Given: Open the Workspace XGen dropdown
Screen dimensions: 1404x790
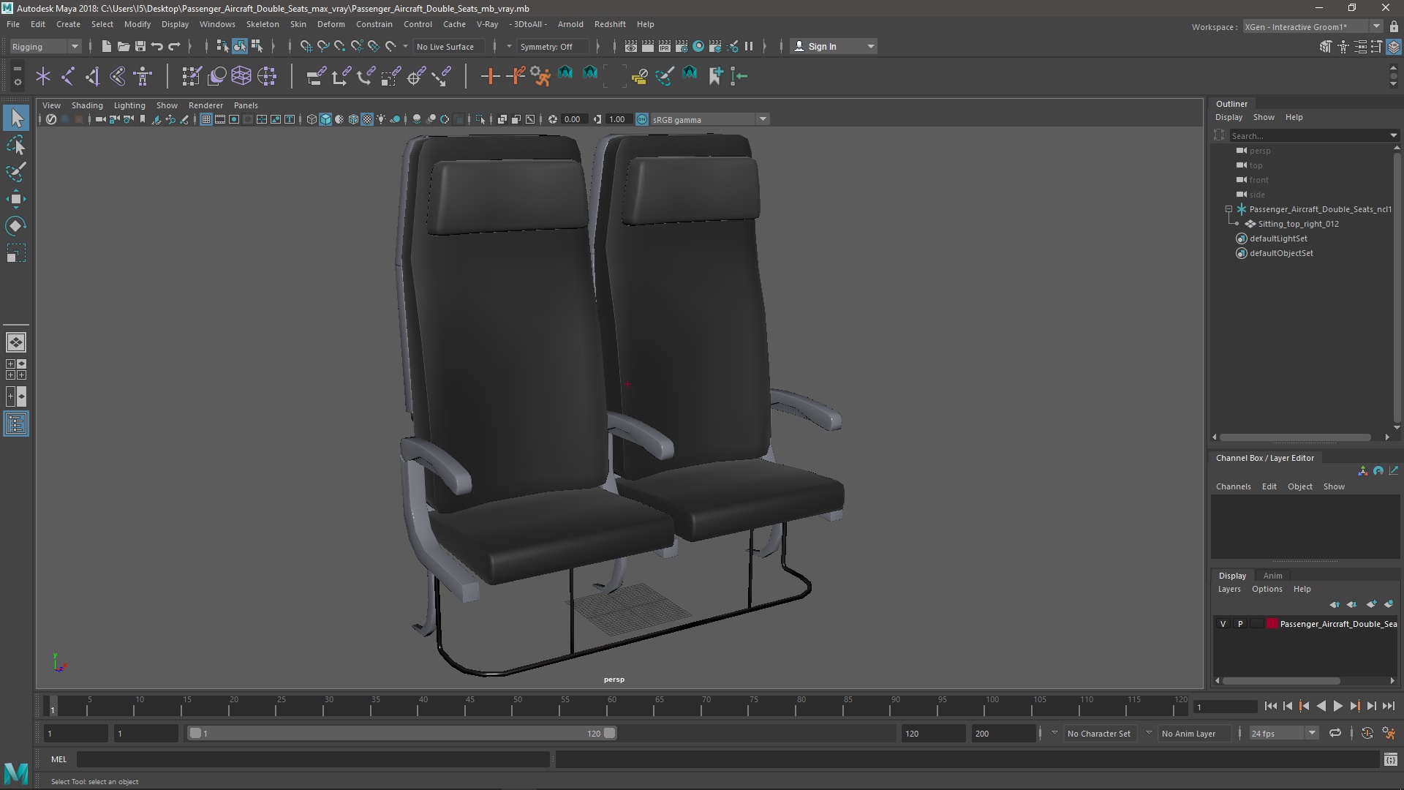Looking at the screenshot, I should click(x=1313, y=26).
